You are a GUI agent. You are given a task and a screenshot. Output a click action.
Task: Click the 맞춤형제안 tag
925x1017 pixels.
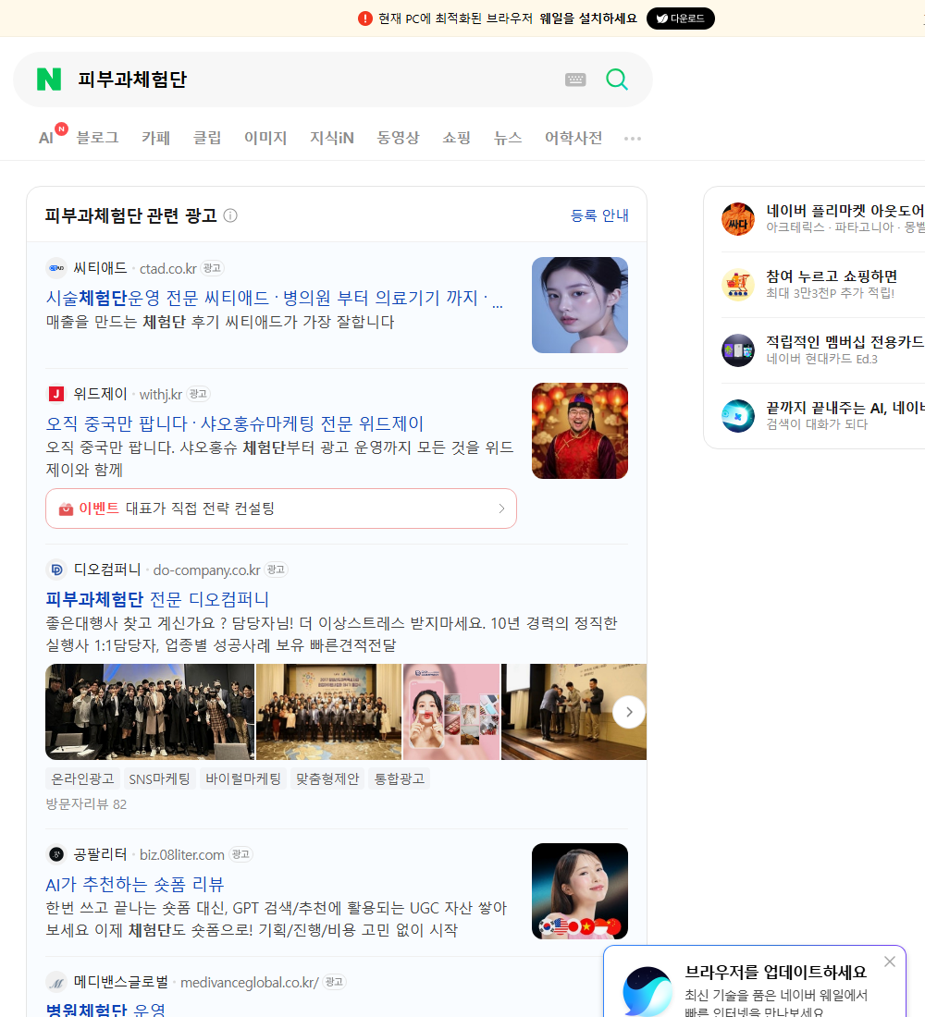pos(327,778)
